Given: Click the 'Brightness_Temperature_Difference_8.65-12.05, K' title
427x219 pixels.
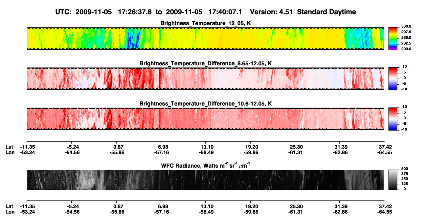Looking at the screenshot, I should tap(206, 63).
